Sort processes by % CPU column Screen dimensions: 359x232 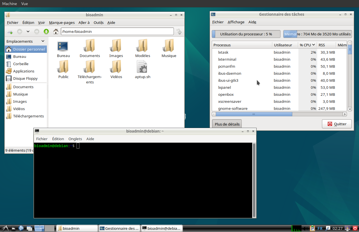(307, 45)
